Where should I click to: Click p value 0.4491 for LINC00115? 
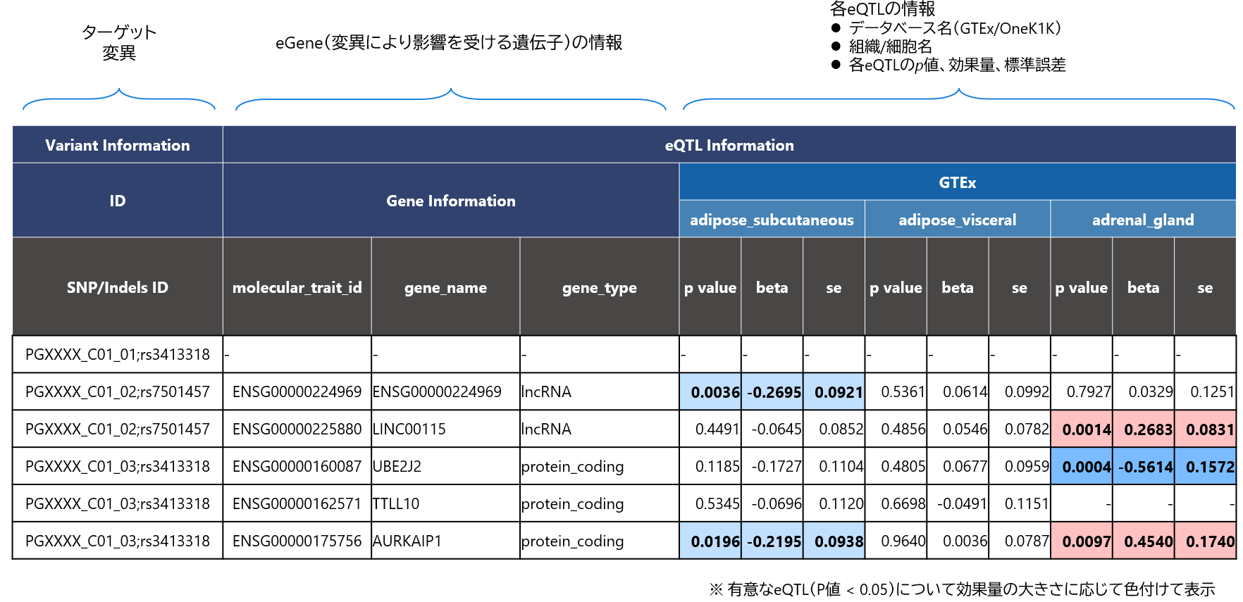click(x=710, y=429)
